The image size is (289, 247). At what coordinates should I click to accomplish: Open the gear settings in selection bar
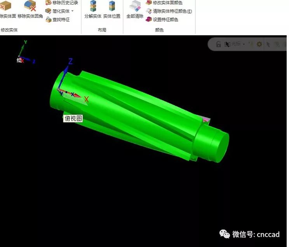[259, 44]
